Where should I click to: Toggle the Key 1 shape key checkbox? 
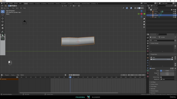coord(172,59)
